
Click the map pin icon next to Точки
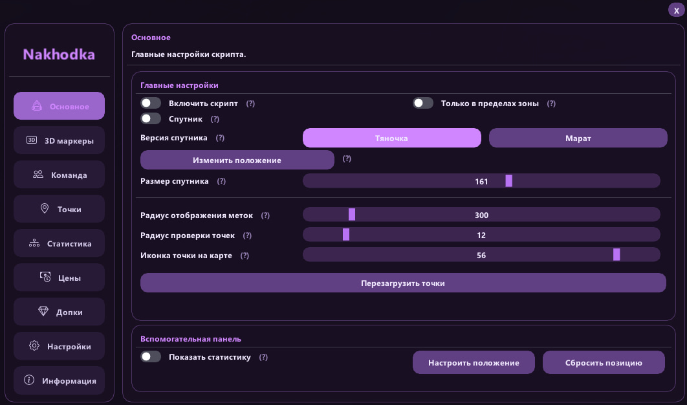tap(45, 208)
